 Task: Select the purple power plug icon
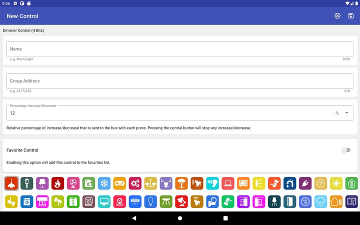305,183
